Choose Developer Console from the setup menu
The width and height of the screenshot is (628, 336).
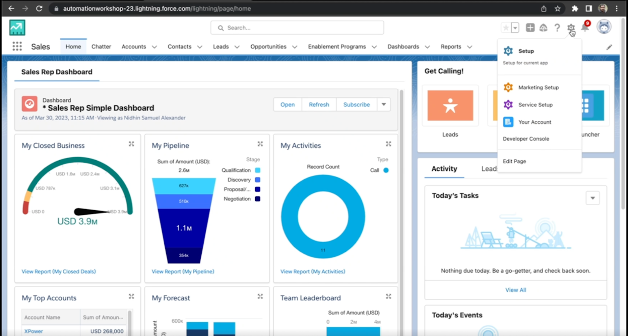click(526, 139)
